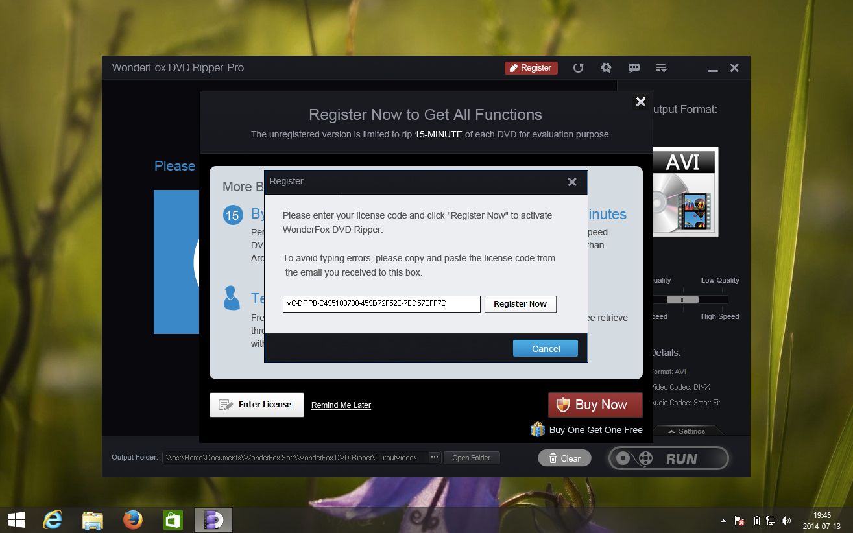The width and height of the screenshot is (853, 533).
Task: Open the Windows Start button
Action: (x=16, y=520)
